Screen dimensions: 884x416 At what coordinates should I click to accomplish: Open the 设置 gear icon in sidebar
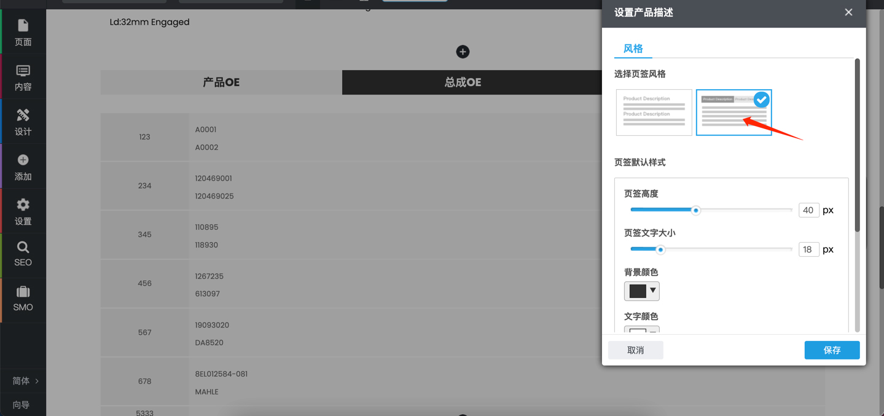point(23,211)
